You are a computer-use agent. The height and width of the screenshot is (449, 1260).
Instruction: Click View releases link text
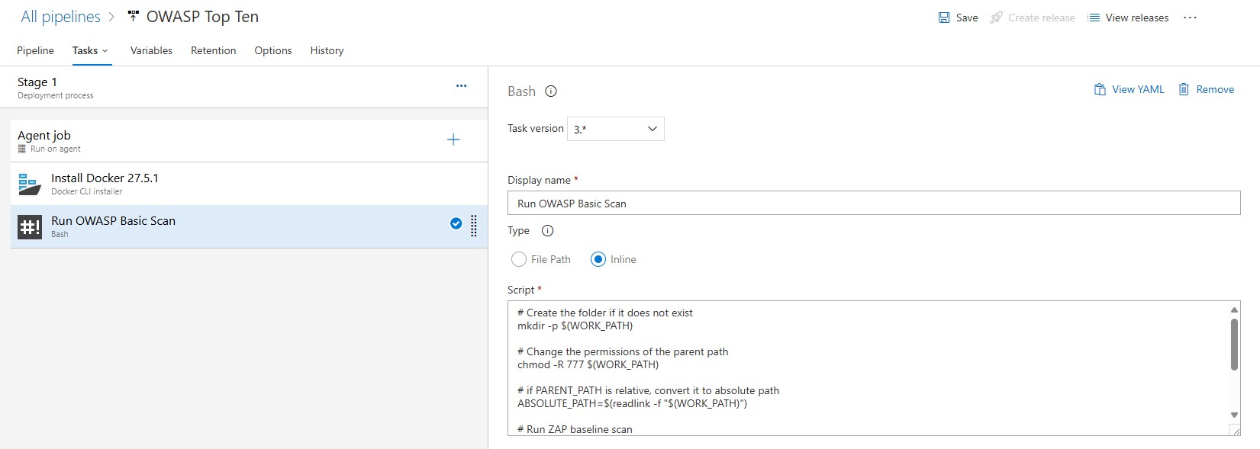click(1136, 18)
